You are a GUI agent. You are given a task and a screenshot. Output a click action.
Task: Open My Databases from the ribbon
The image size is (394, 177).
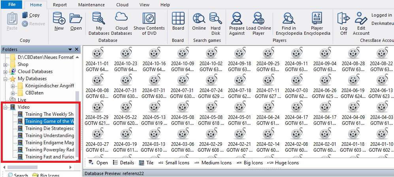99,24
